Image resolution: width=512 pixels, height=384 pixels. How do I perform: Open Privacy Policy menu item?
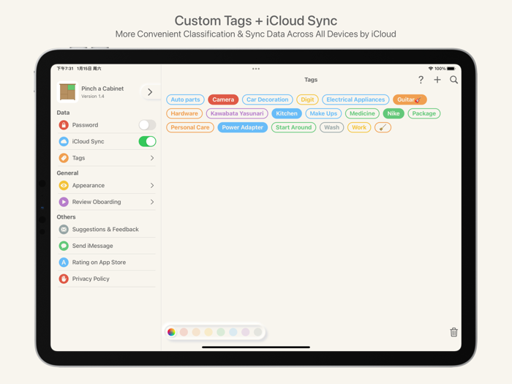tap(107, 279)
